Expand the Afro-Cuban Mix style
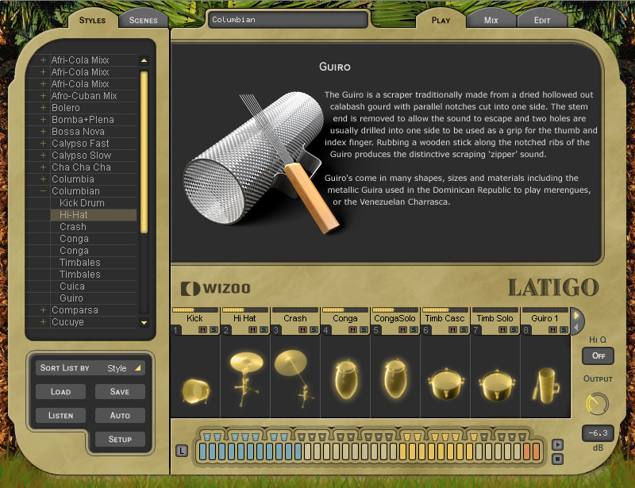Image resolution: width=635 pixels, height=488 pixels. coord(43,95)
